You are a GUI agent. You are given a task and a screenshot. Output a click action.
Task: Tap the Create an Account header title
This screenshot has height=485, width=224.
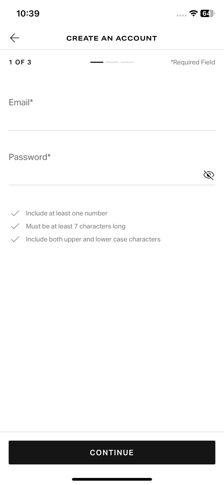[x=112, y=38]
